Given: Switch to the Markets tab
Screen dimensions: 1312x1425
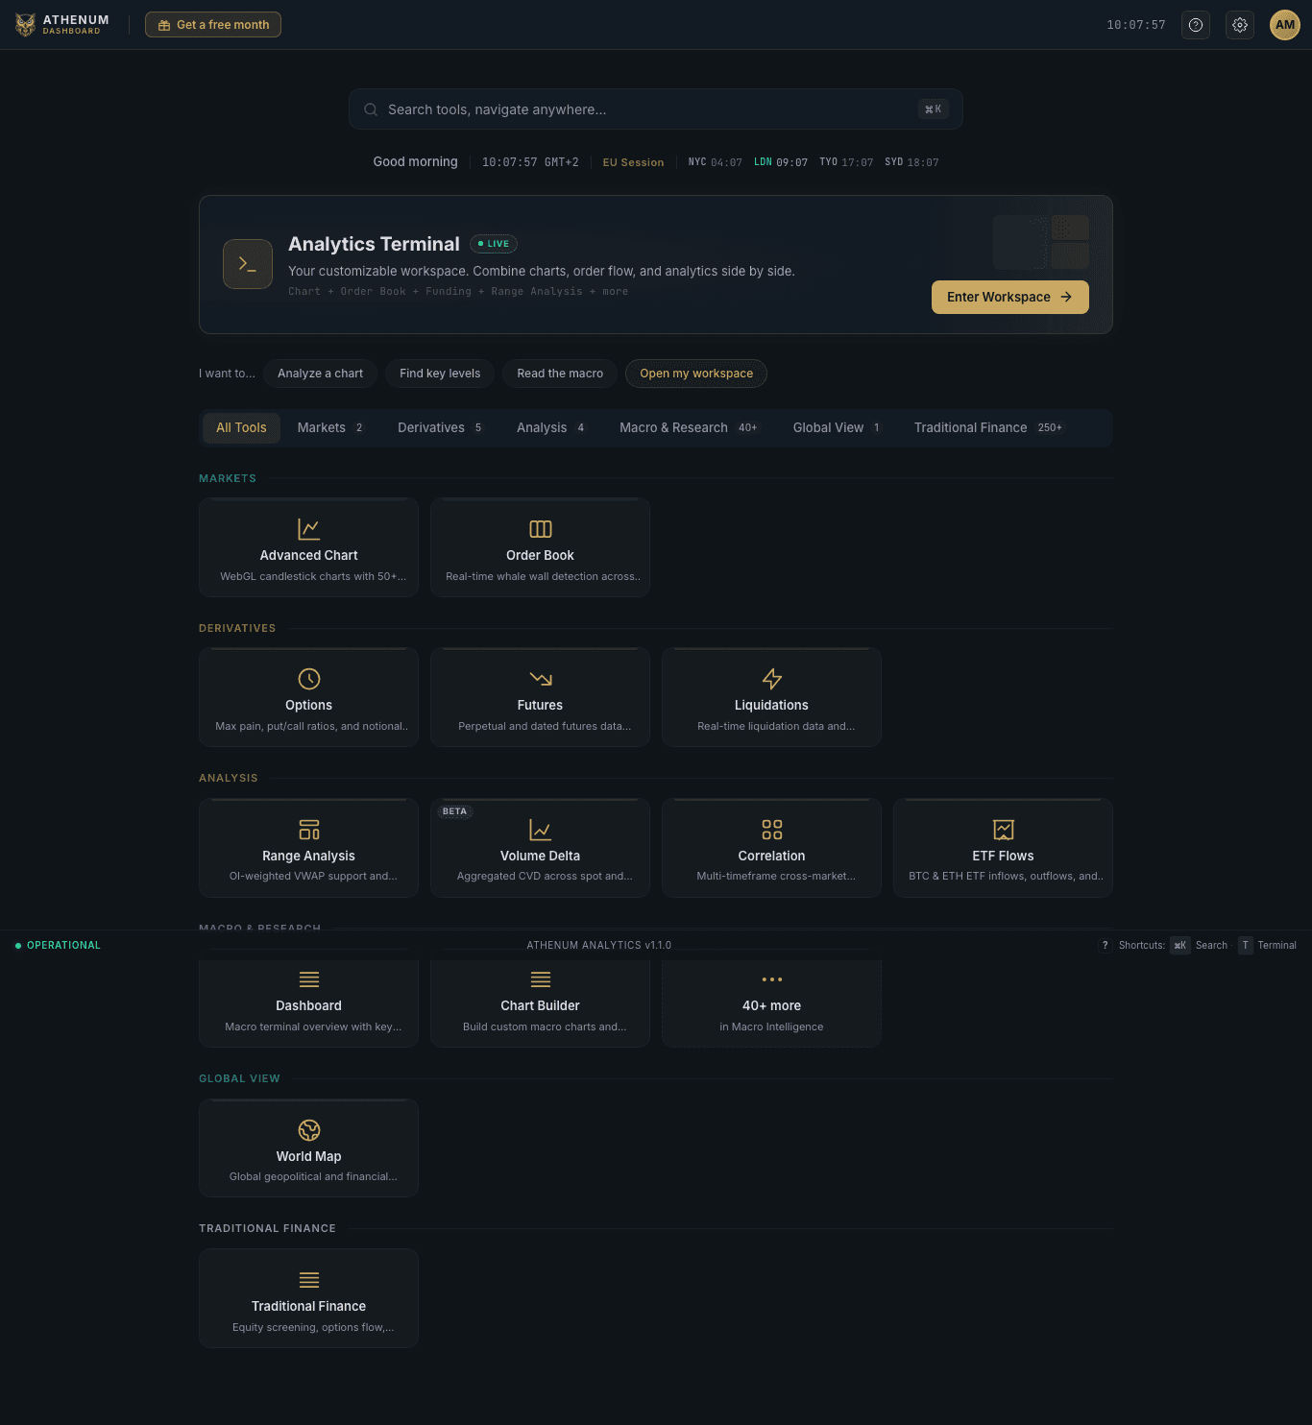Looking at the screenshot, I should [x=330, y=428].
